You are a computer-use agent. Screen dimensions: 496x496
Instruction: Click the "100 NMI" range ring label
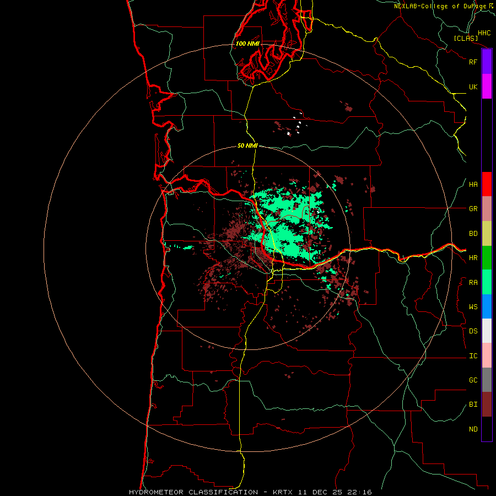click(x=247, y=44)
